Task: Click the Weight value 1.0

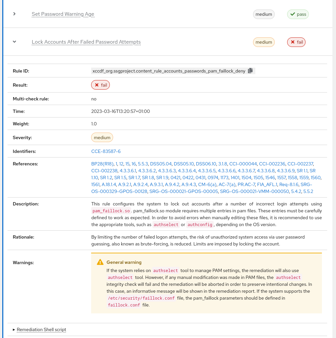Action: pyautogui.click(x=94, y=124)
